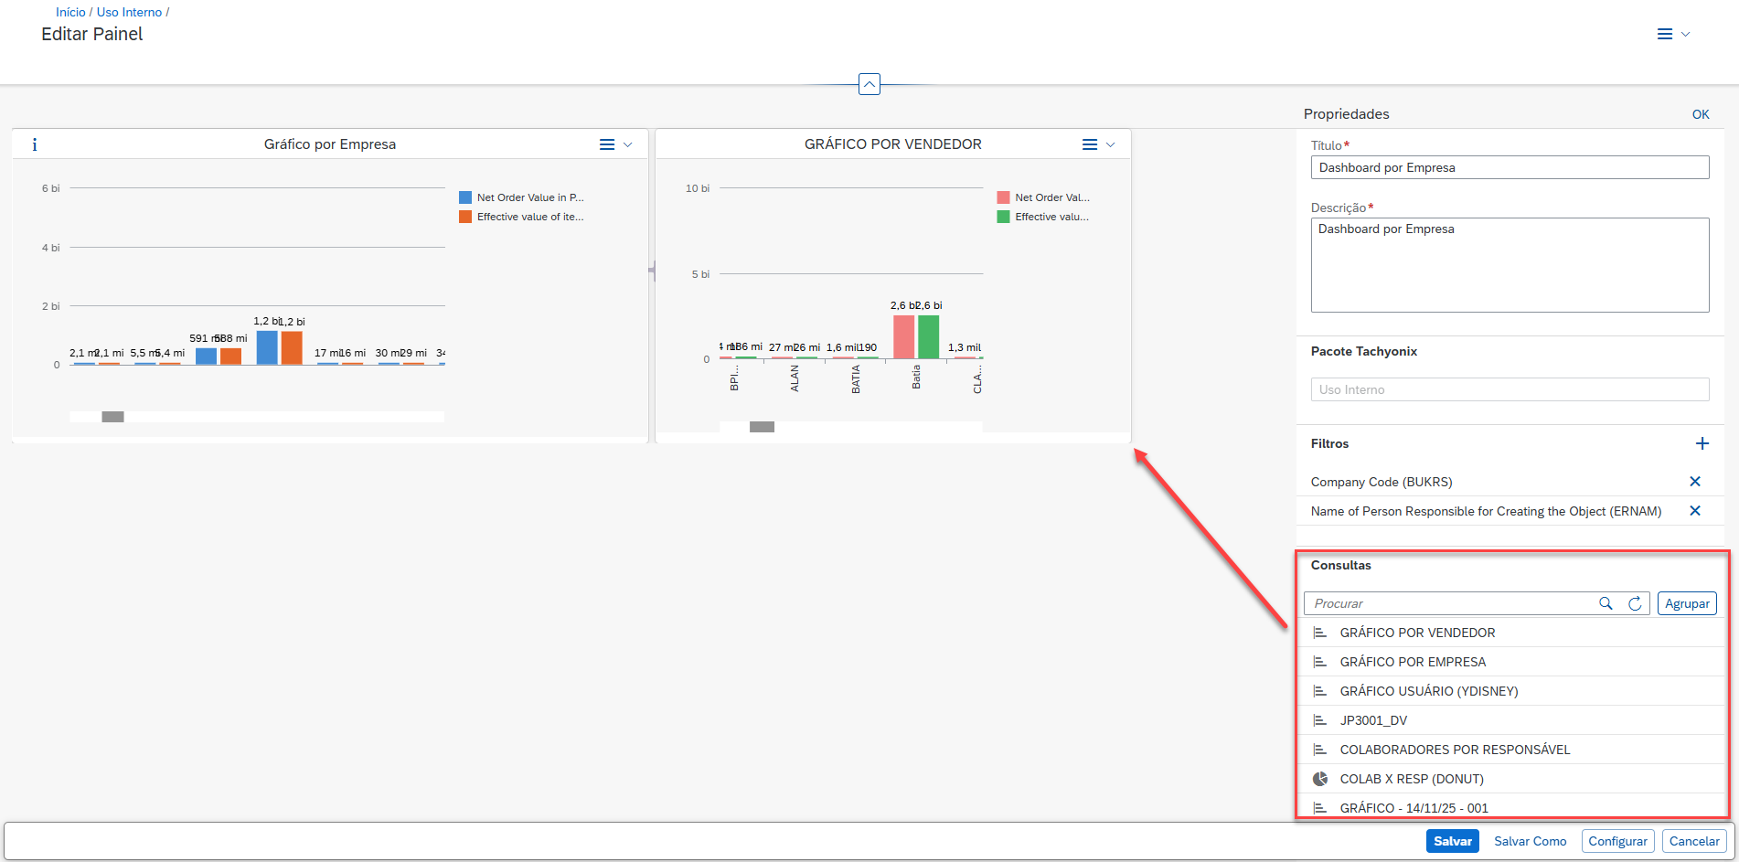This screenshot has width=1739, height=862.
Task: Open the top-right page hamburger menu
Action: (x=1672, y=34)
